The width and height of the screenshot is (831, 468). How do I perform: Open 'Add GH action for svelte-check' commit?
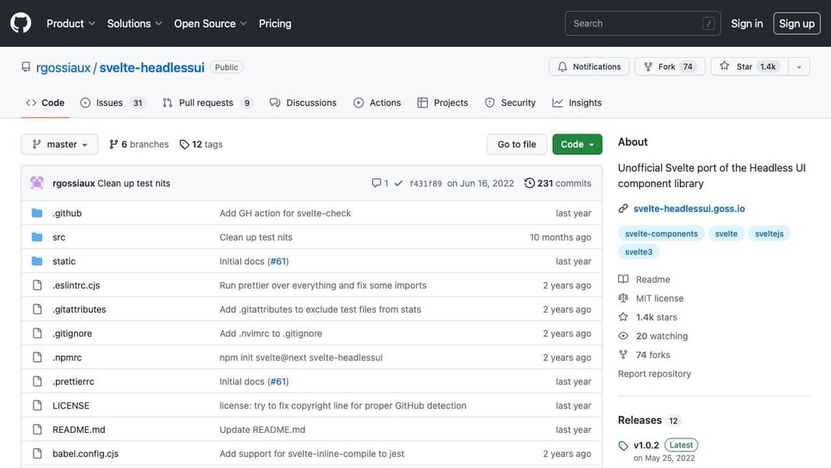[285, 213]
